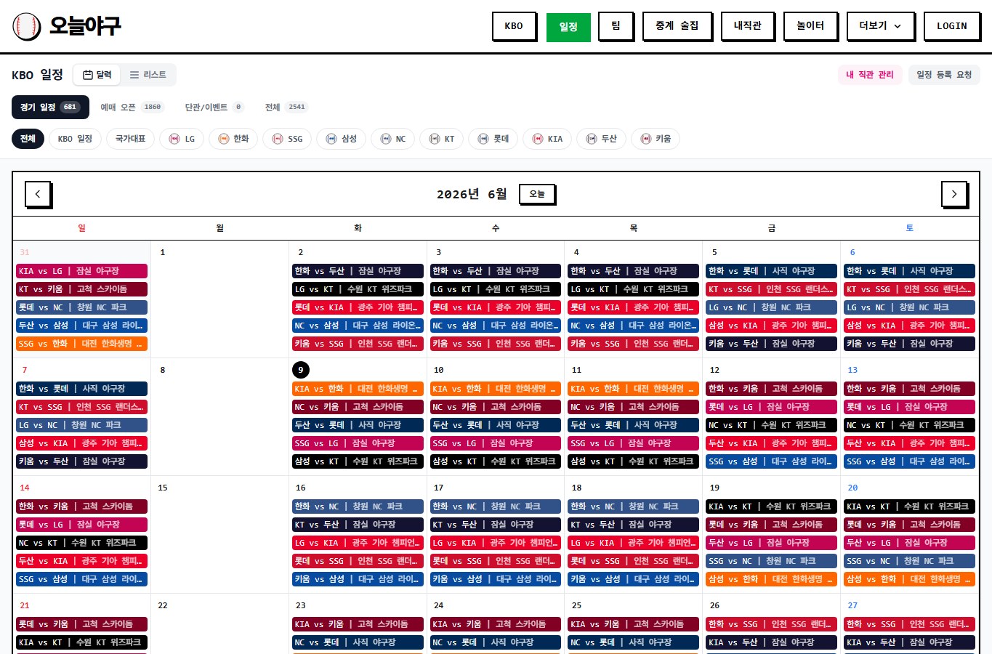This screenshot has height=654, width=992.
Task: Open the KBO nav tab
Action: 514,26
